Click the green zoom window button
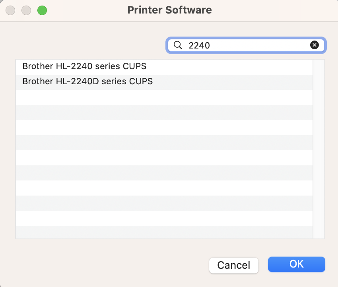Image resolution: width=338 pixels, height=287 pixels. click(42, 10)
